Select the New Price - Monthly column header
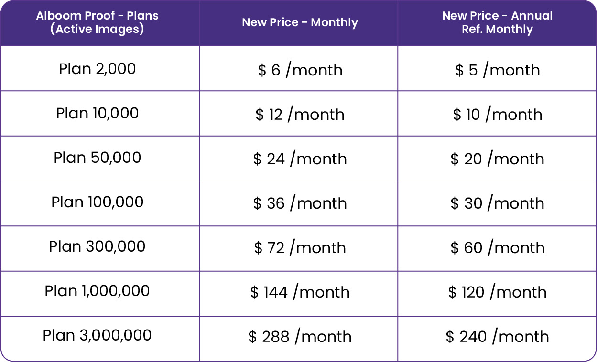Image resolution: width=597 pixels, height=362 pixels. pyautogui.click(x=300, y=22)
